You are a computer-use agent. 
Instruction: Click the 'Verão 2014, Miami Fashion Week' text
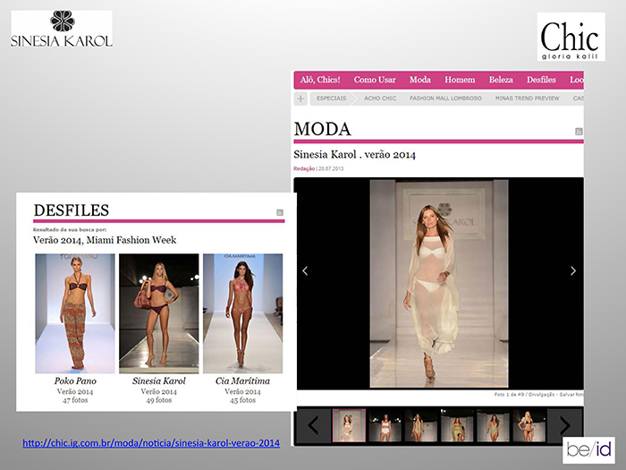(105, 240)
